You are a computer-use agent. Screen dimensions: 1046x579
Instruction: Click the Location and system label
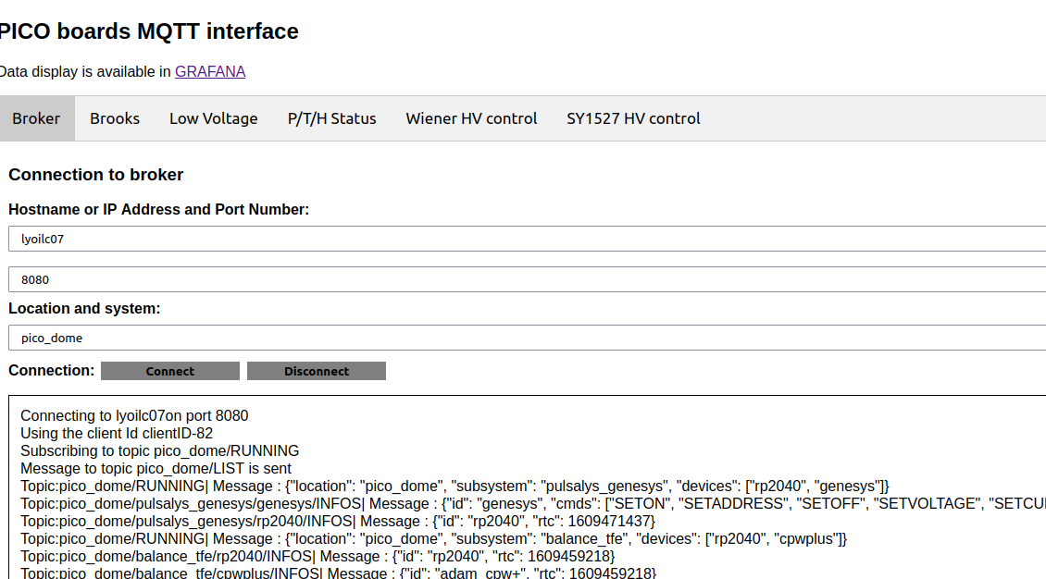click(85, 308)
